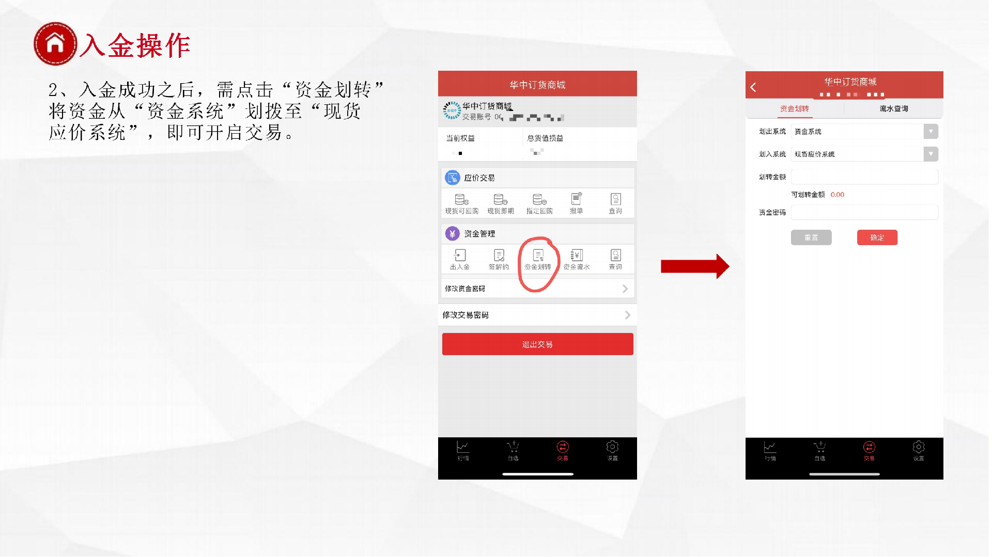Click the 修改交易密码 text
Viewport: 992px width, 557px height.
[x=466, y=315]
